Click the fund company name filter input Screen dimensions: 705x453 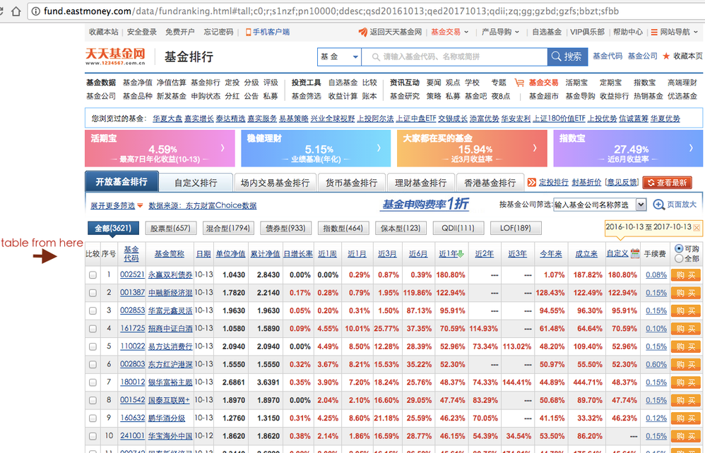coord(594,205)
